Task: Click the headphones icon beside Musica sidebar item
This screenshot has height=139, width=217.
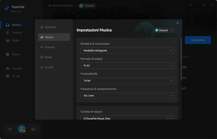Action: (8, 25)
